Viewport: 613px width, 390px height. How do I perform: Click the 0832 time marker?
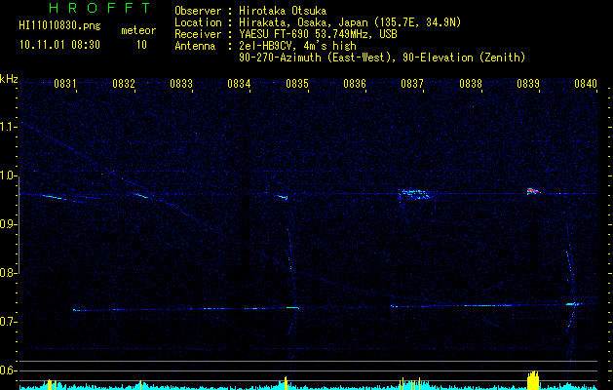click(x=124, y=84)
